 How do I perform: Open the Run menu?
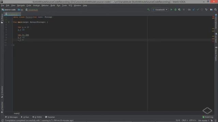coord(59,5)
